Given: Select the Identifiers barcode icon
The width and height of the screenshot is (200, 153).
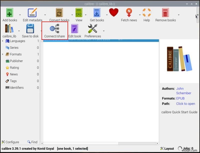Looking at the screenshot, I should point(7,88).
